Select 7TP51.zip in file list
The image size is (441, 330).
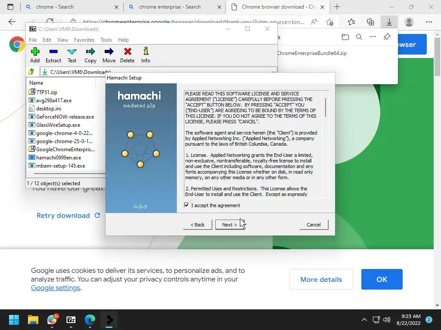[x=47, y=92]
